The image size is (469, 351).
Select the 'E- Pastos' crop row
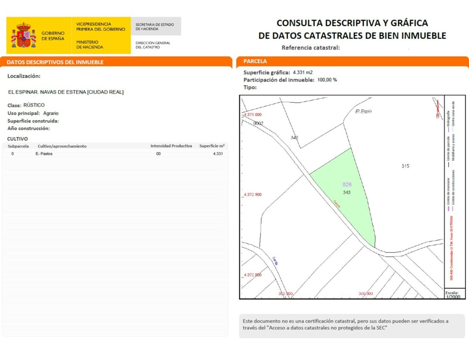coord(44,154)
